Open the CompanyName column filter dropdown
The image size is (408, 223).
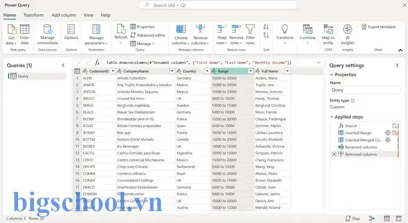click(172, 71)
